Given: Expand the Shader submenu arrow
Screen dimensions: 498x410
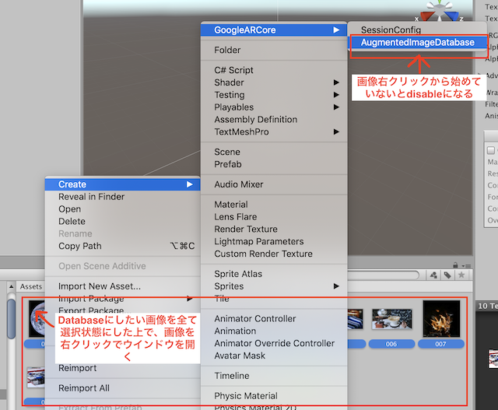Looking at the screenshot, I should (336, 82).
